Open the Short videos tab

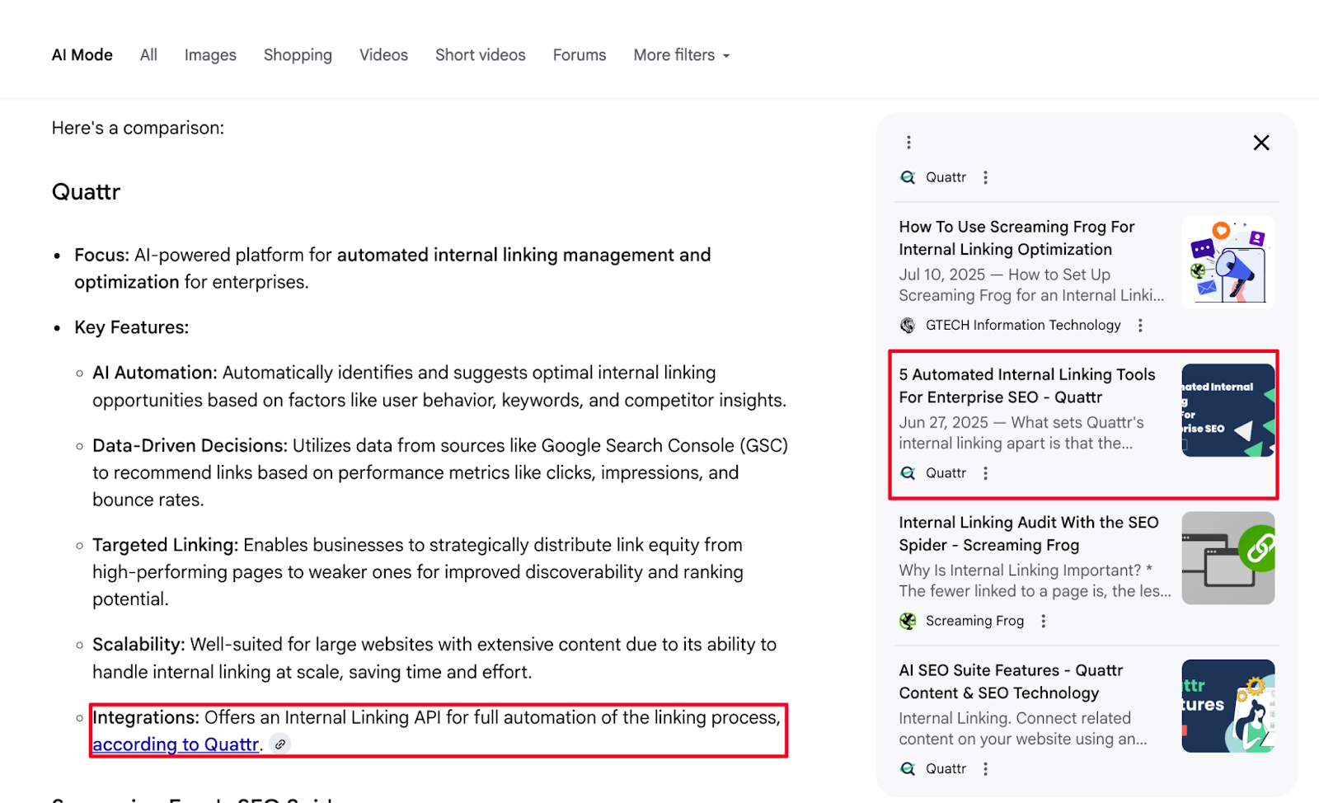[x=481, y=55]
